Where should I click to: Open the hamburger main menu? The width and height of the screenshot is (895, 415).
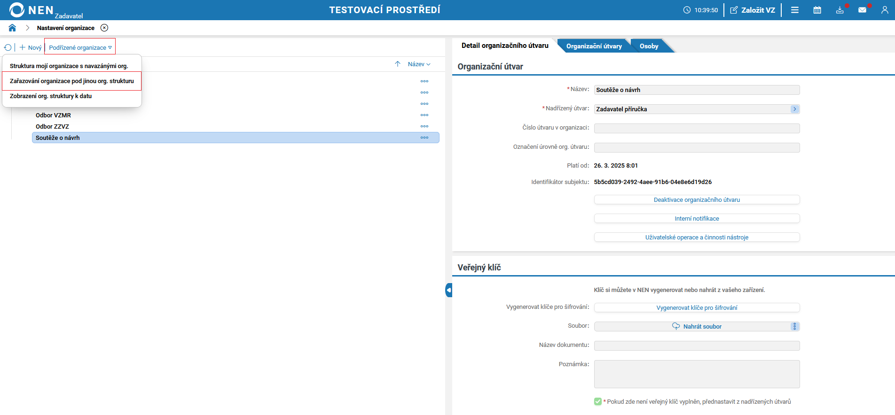(795, 10)
